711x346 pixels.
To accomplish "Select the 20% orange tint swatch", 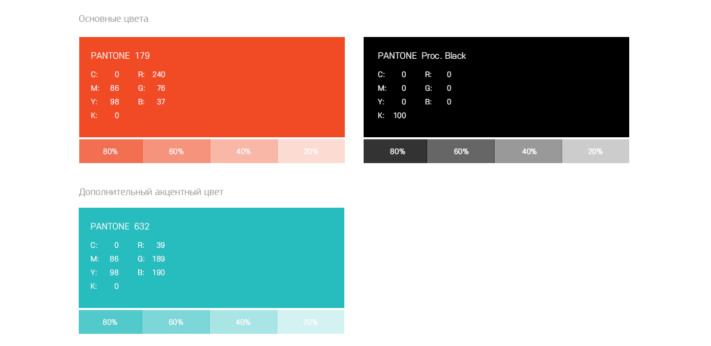I will click(x=311, y=151).
